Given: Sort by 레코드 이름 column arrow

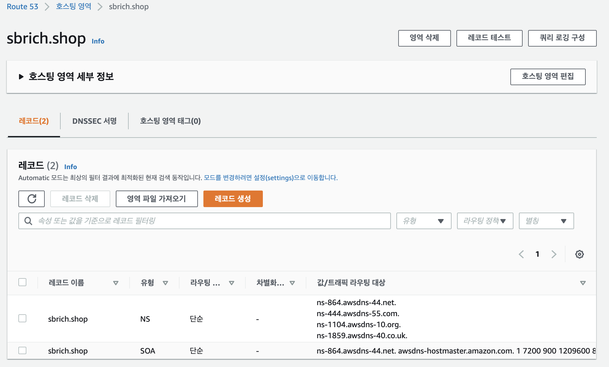Looking at the screenshot, I should (x=116, y=283).
